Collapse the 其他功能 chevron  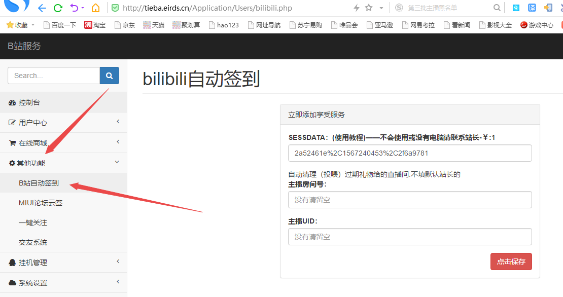click(117, 162)
